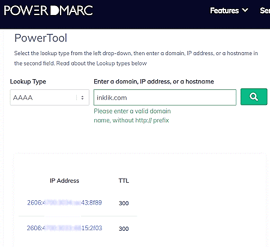Open the first IP address ending 43:8f89
This screenshot has height=247, width=270.
point(64,203)
